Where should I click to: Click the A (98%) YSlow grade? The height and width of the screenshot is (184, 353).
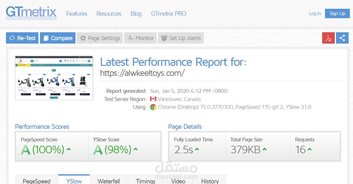point(112,150)
